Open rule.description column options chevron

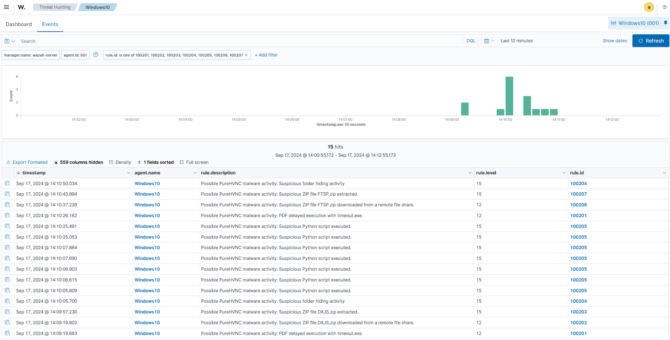point(470,173)
